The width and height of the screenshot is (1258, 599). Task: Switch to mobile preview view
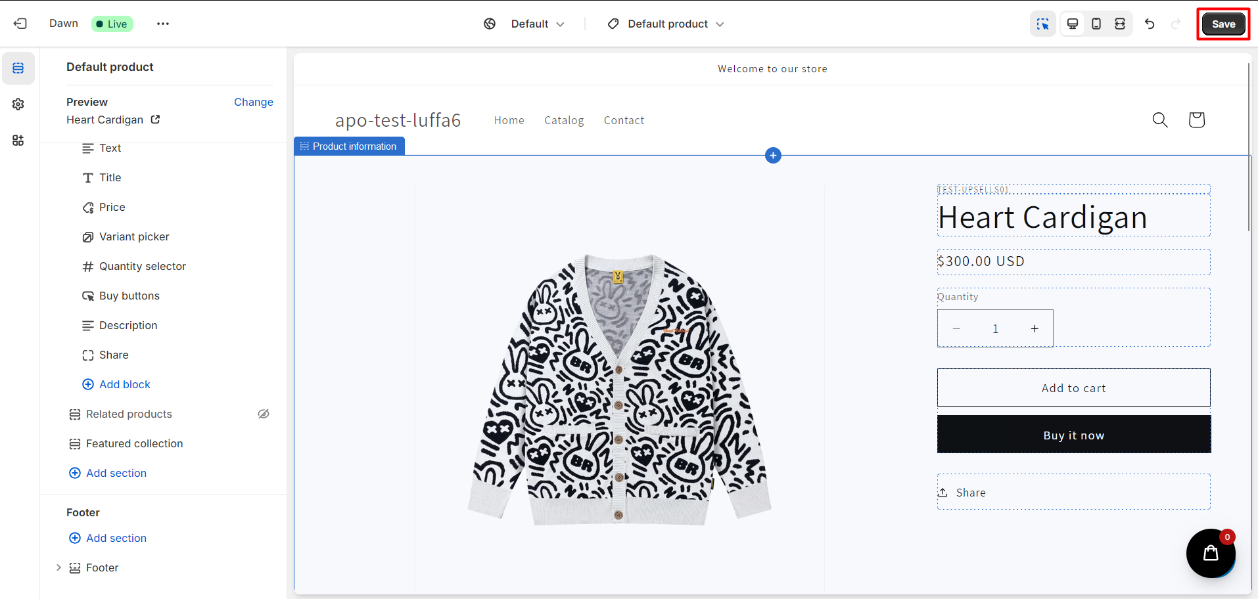1096,24
